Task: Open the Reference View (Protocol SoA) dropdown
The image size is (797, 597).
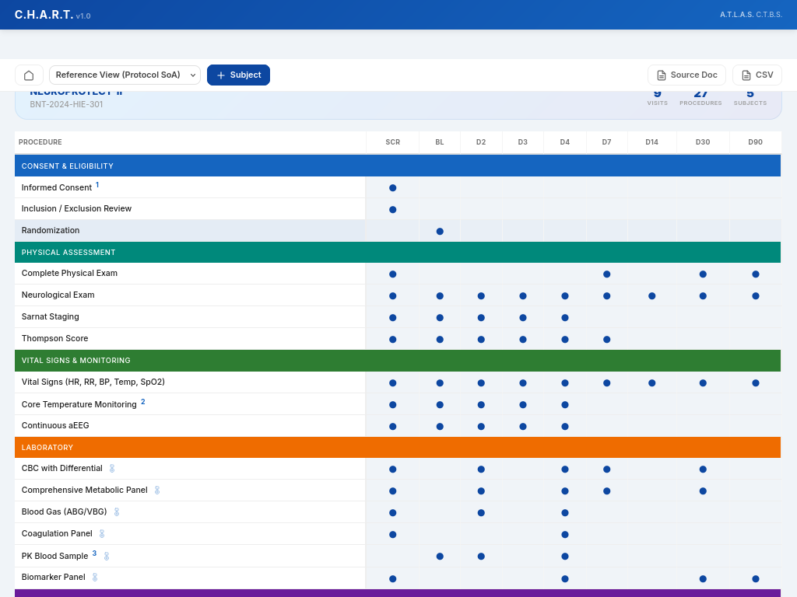Action: [x=125, y=75]
